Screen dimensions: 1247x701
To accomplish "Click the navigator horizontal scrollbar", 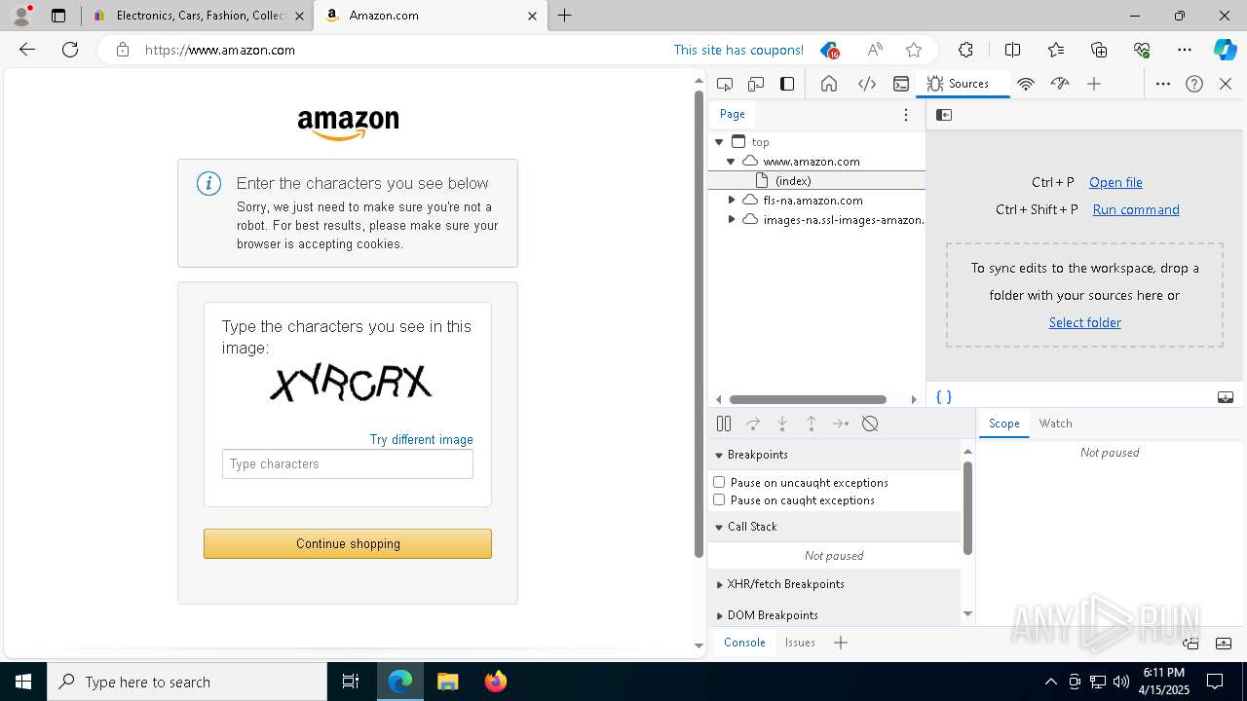I will point(808,399).
